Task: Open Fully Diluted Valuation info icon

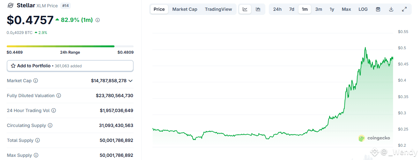Action: point(59,96)
